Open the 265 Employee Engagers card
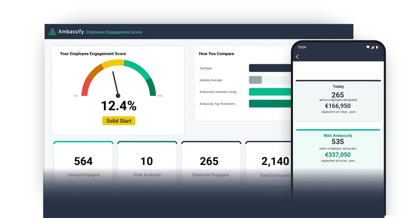417x218 pixels. tap(211, 163)
